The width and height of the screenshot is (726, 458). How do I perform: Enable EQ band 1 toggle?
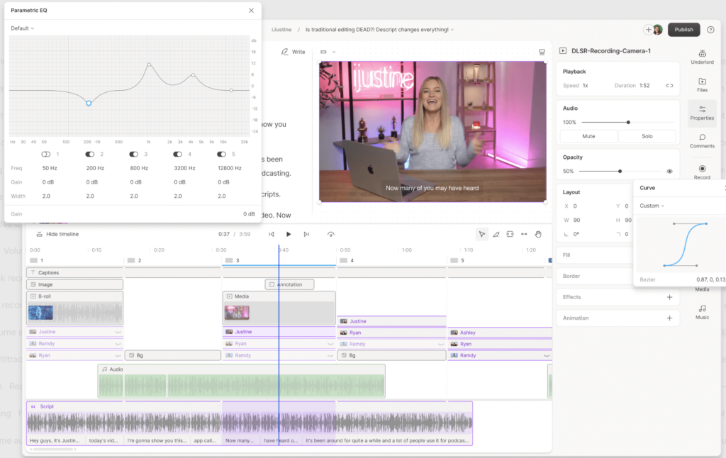pos(44,154)
